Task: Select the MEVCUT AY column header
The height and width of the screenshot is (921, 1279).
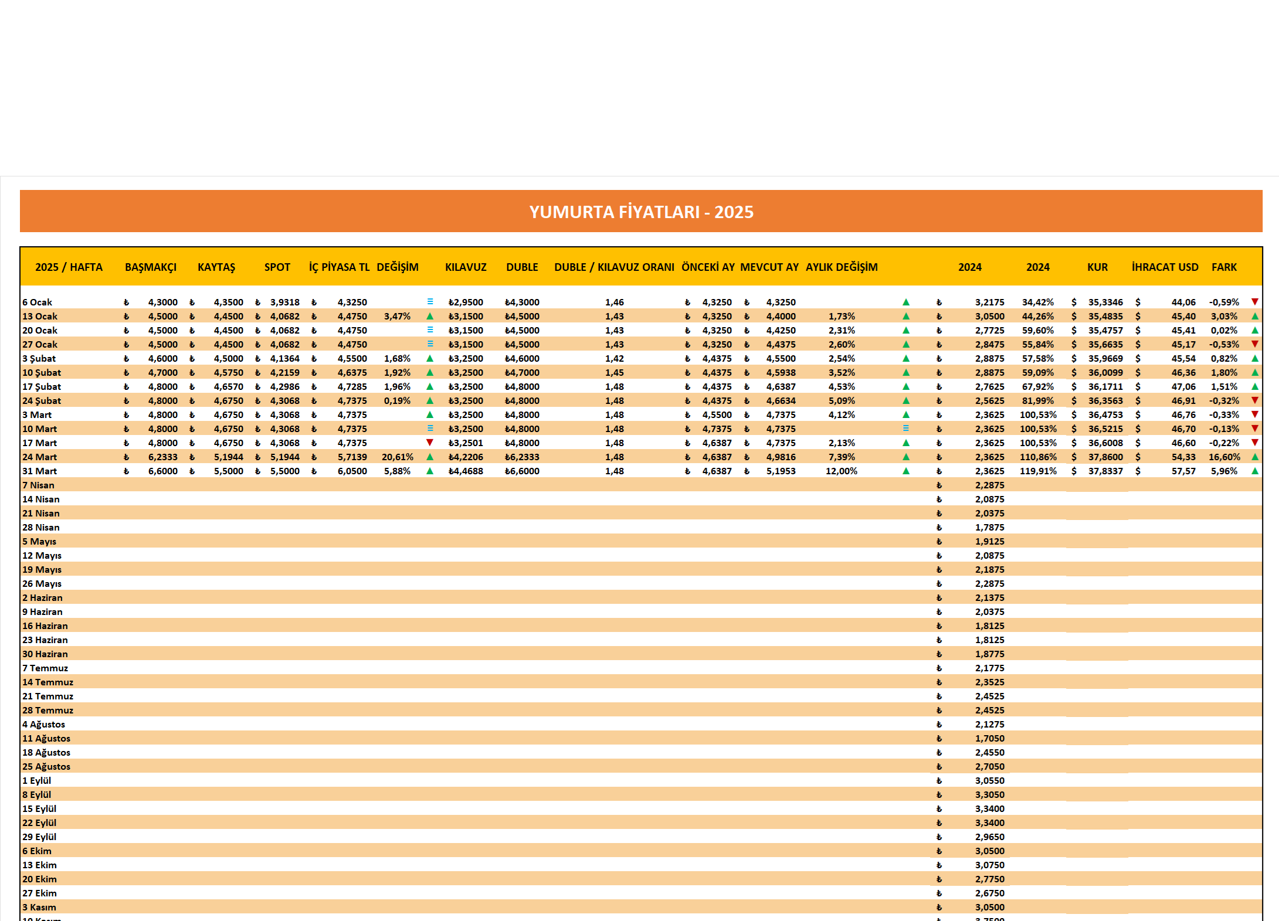Action: (769, 267)
